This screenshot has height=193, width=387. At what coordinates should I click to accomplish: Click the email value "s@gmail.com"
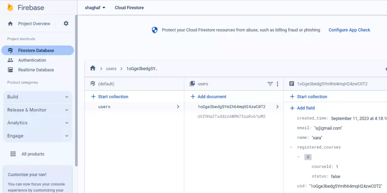pyautogui.click(x=328, y=128)
